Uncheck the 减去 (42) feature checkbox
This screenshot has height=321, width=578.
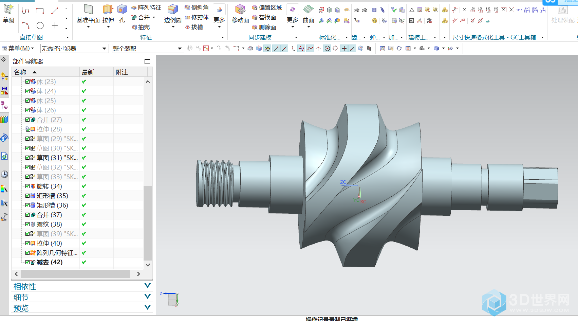[x=27, y=262]
